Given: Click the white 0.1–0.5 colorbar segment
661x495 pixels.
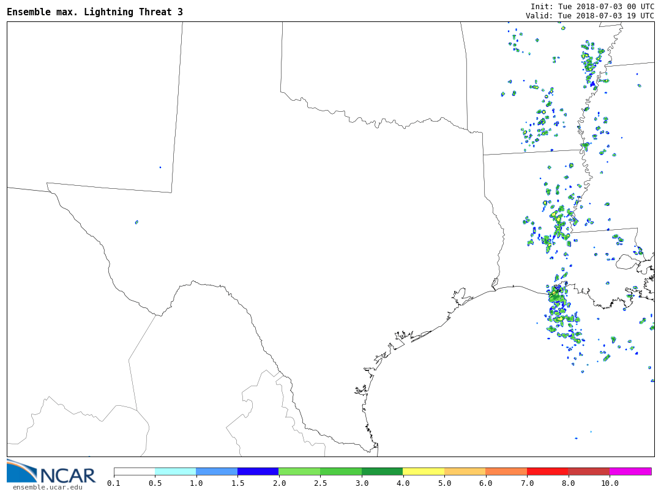Looking at the screenshot, I should coord(134,472).
